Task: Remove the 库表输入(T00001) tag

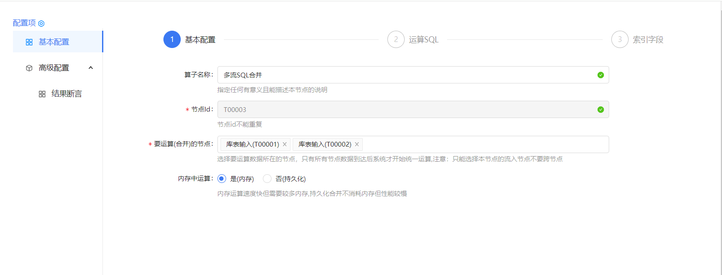Action: tap(284, 144)
